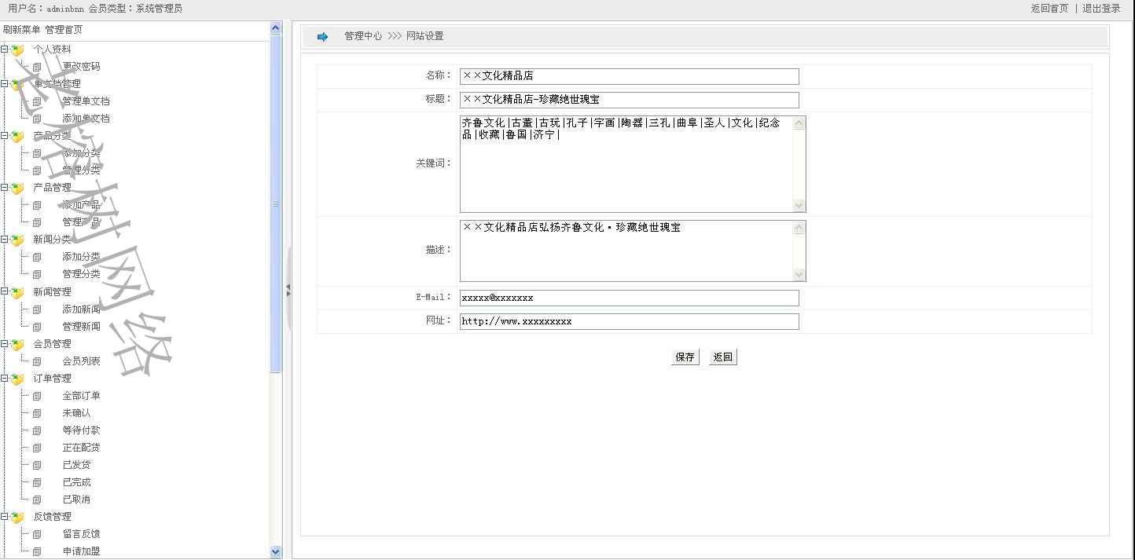Click the page icon next to 会员列表
The height and width of the screenshot is (560, 1135).
(x=37, y=361)
